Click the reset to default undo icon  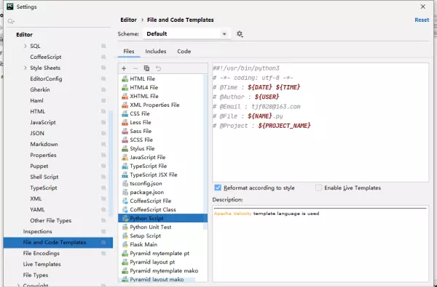[158, 68]
